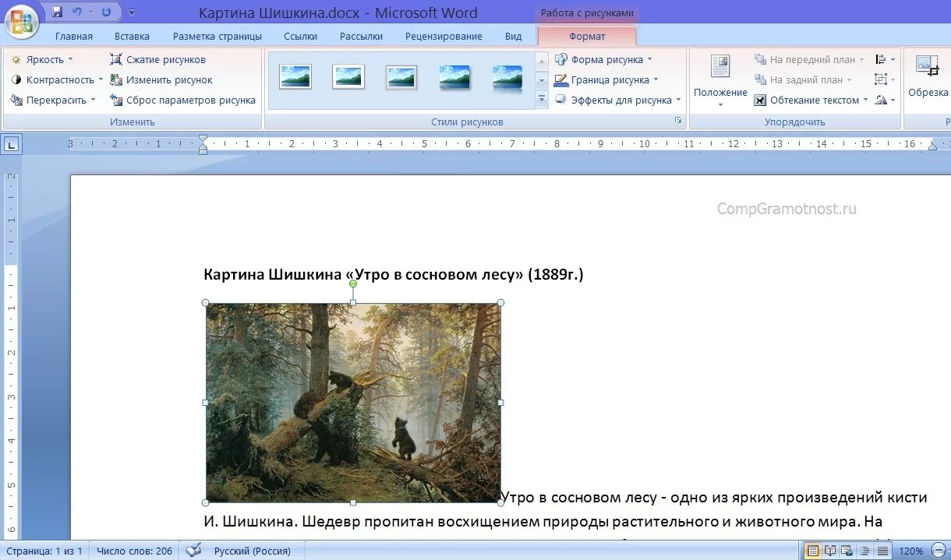
Task: Click the Яркость sun icon
Action: tap(16, 59)
